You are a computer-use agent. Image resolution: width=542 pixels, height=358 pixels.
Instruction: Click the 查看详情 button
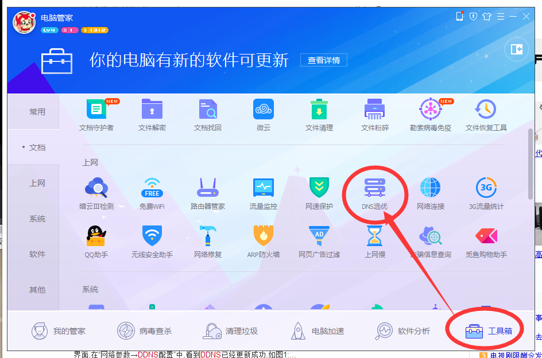[x=324, y=60]
